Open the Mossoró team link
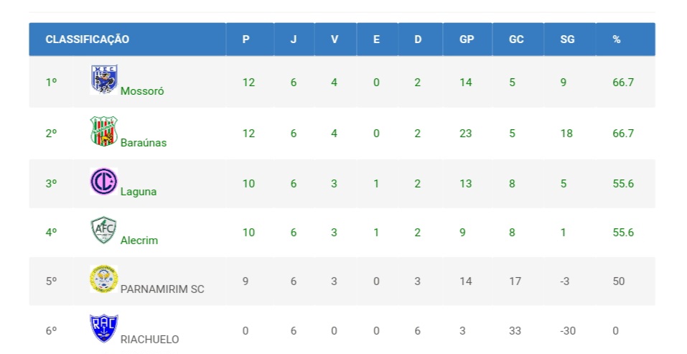Image resolution: width=687 pixels, height=354 pixels. point(142,91)
